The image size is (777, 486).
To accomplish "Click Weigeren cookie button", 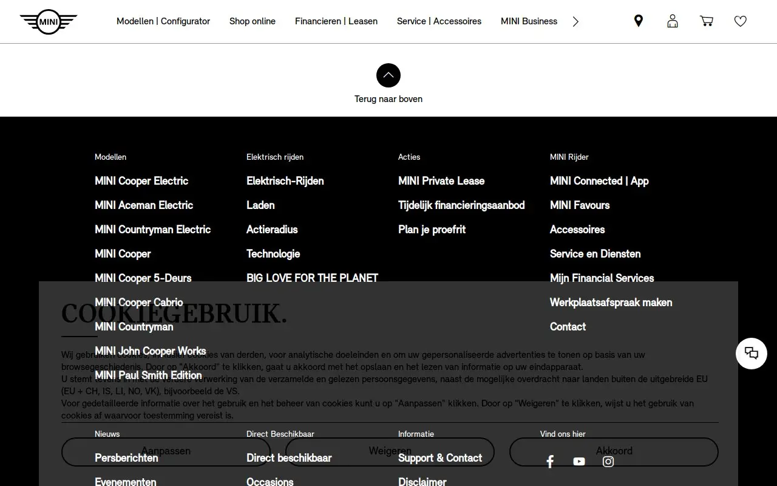I will [x=390, y=451].
